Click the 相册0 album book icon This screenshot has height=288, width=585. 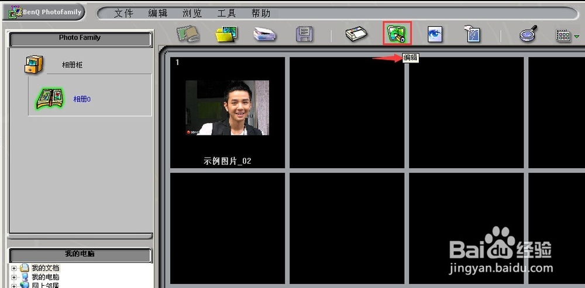click(x=50, y=99)
